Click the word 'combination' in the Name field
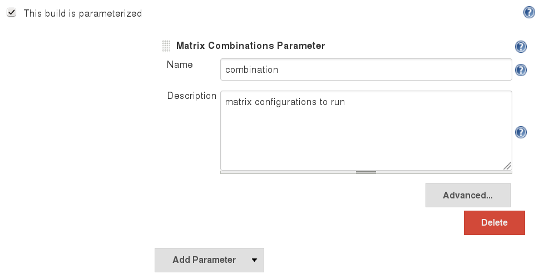The image size is (539, 274). pyautogui.click(x=251, y=70)
